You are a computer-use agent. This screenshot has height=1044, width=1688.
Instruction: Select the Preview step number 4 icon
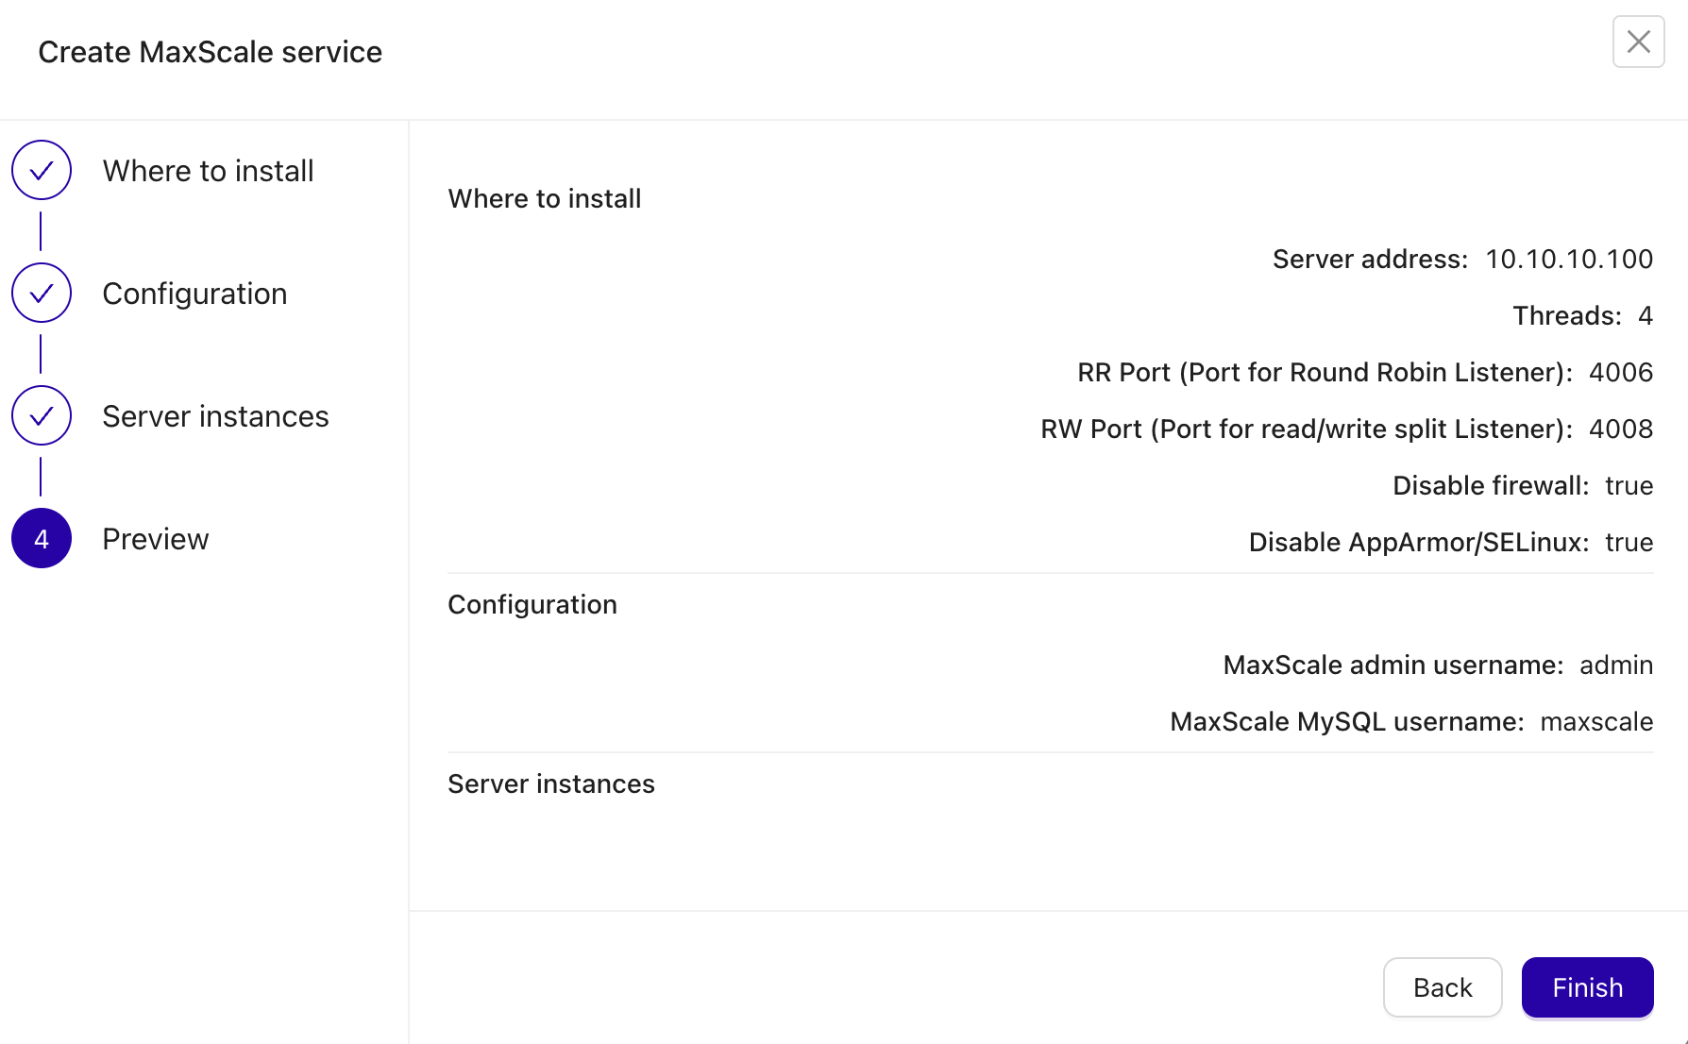(x=41, y=538)
